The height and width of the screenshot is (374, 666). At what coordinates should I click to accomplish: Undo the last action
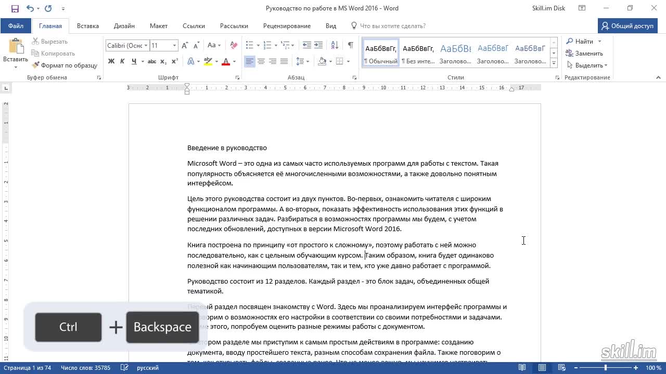pos(30,8)
